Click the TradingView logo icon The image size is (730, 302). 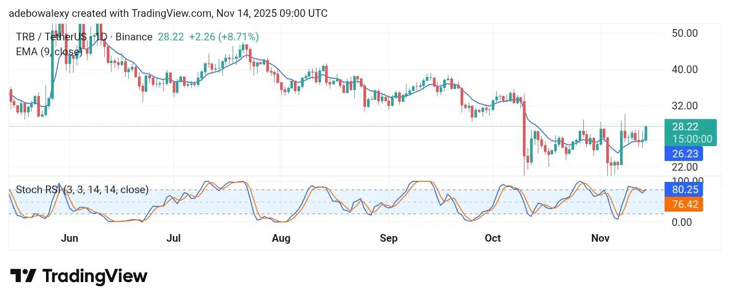tap(23, 276)
